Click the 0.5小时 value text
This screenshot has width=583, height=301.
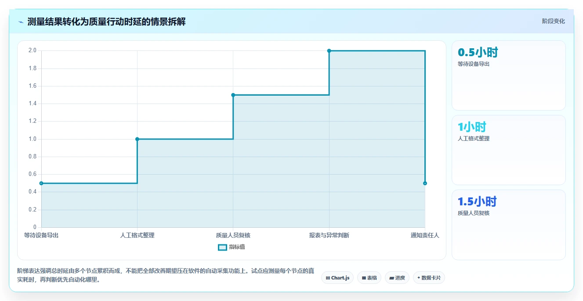click(478, 53)
